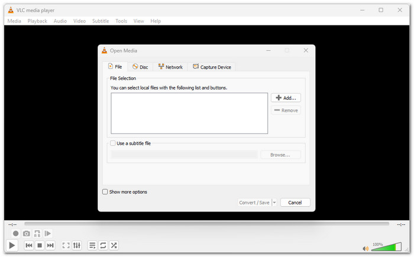The image size is (414, 257).
Task: Toggle the playlist view
Action: pyautogui.click(x=92, y=245)
